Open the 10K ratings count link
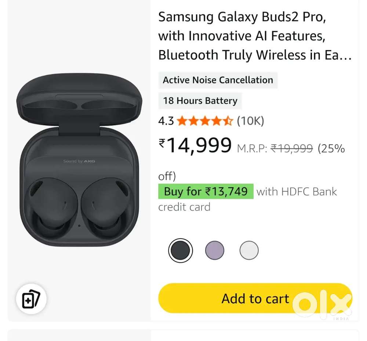Image resolution: width=367 pixels, height=341 pixels. point(250,121)
